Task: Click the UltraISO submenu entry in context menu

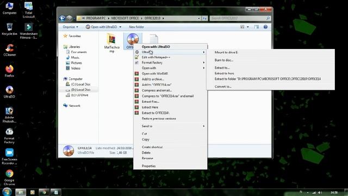Action: coord(170,52)
